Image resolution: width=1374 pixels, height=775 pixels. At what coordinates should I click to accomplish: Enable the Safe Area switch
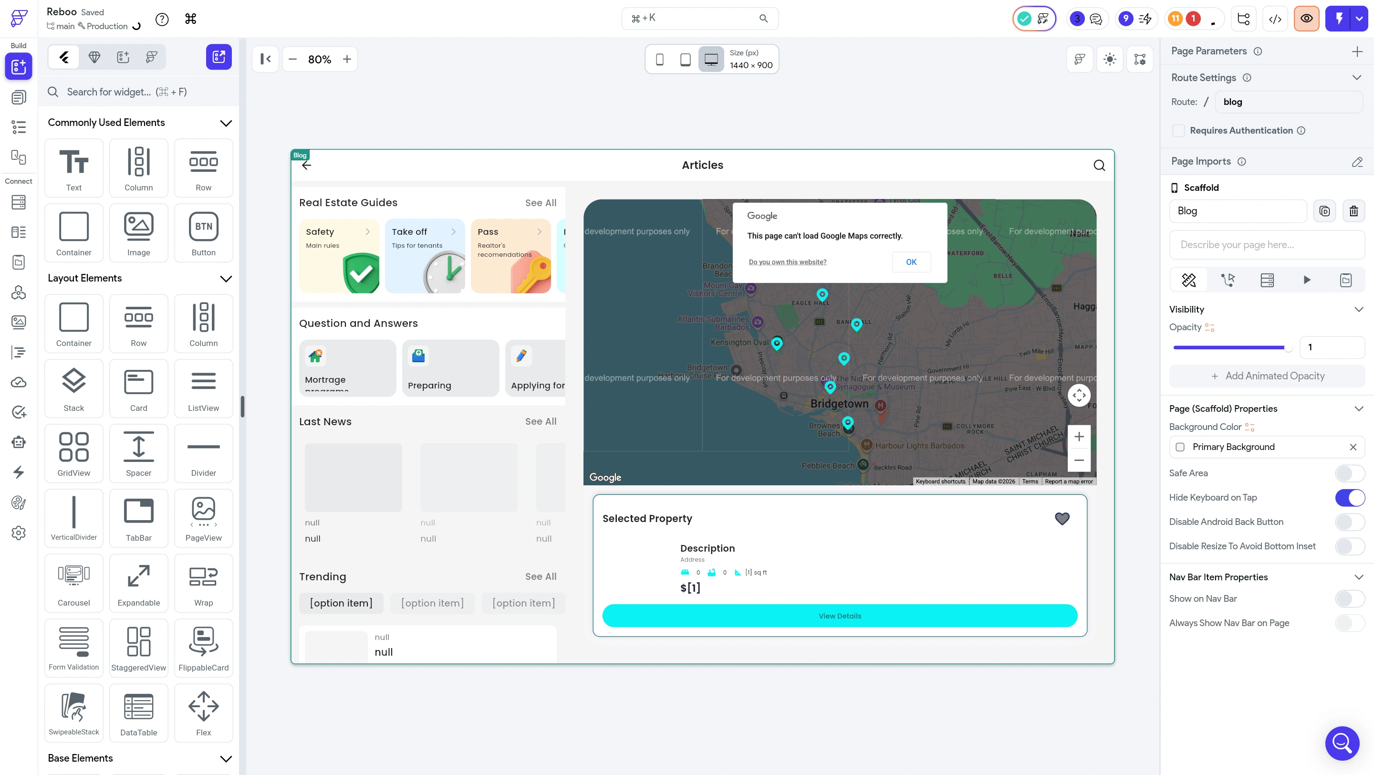[1350, 473]
